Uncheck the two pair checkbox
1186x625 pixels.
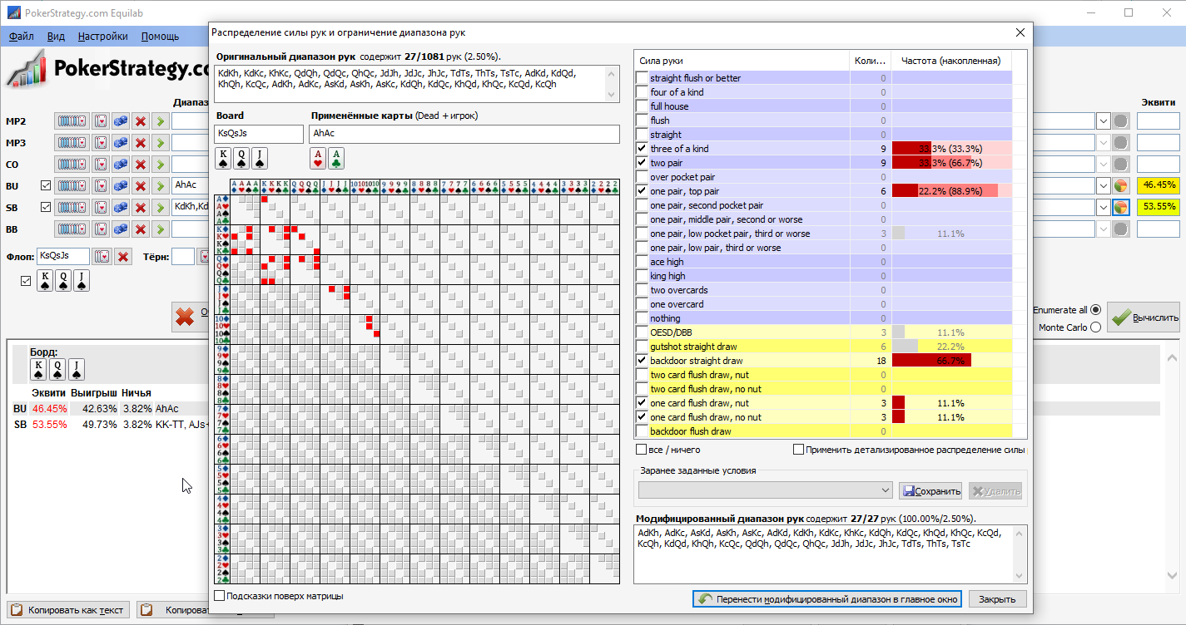coord(641,163)
